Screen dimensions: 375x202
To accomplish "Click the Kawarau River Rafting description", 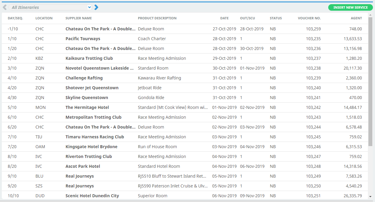I will tap(159, 78).
